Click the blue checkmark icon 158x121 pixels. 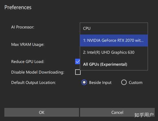click(78, 61)
